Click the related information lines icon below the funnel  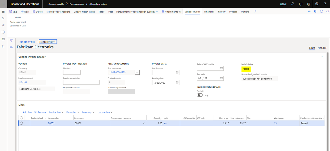tap(11, 47)
